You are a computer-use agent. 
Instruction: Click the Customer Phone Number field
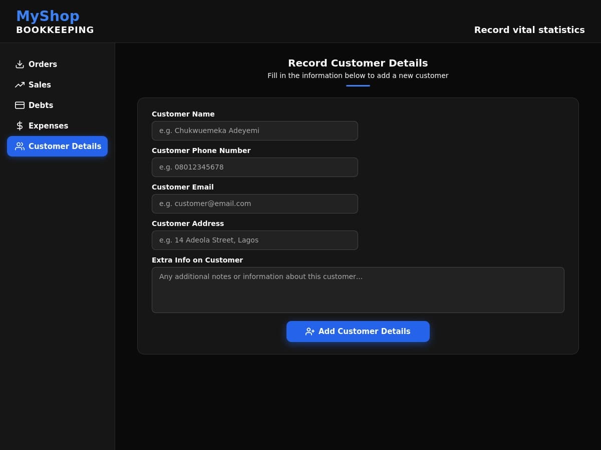(x=254, y=167)
